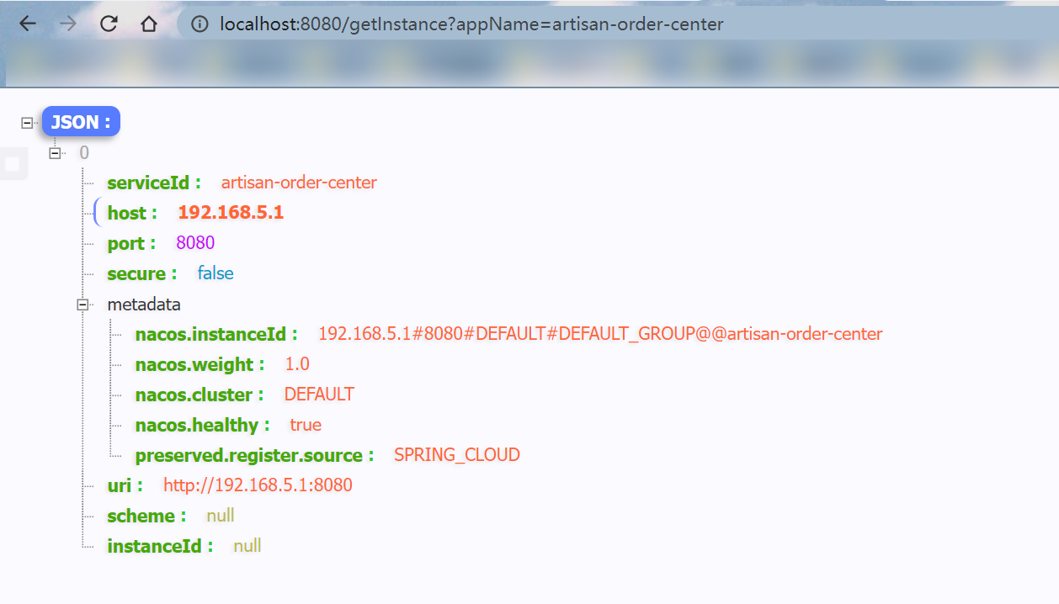Collapse the root JSON node
Image resolution: width=1059 pixels, height=604 pixels.
pos(27,123)
